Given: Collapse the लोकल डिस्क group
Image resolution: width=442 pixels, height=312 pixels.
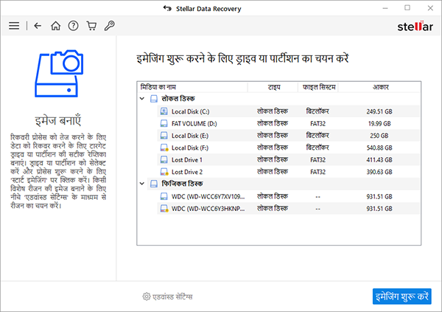Looking at the screenshot, I should click(x=142, y=98).
